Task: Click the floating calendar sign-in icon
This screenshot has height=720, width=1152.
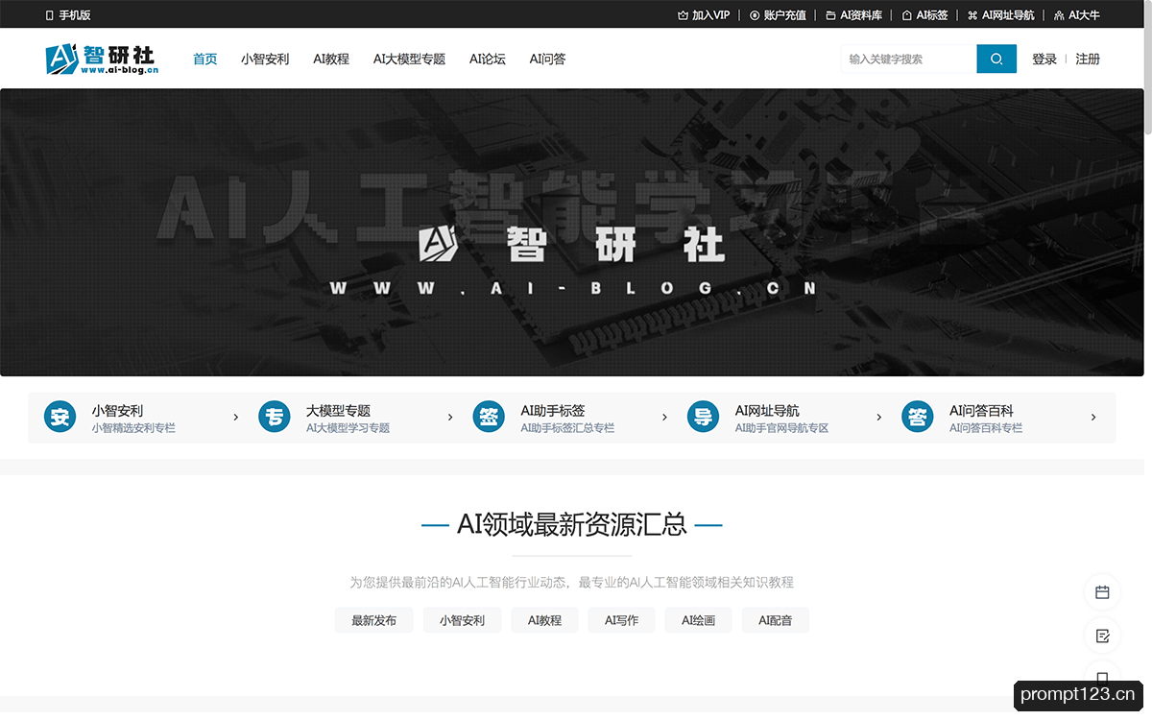Action: pyautogui.click(x=1102, y=592)
